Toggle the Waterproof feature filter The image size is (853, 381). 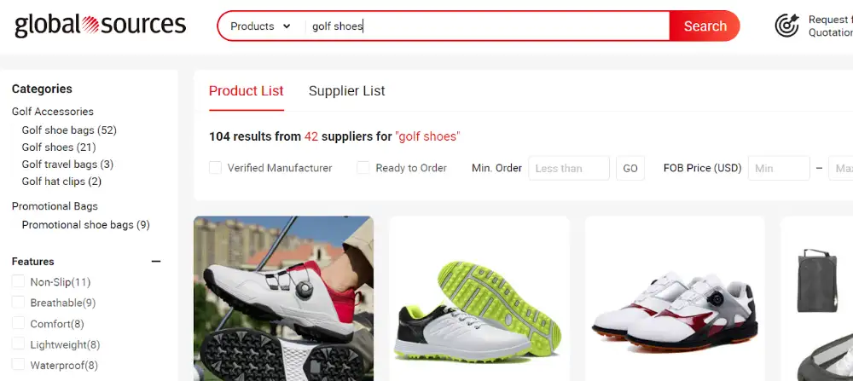point(19,365)
